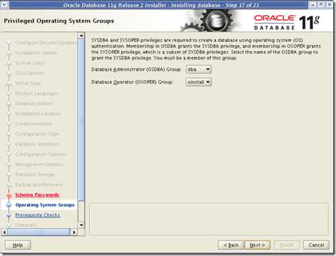
Task: Select Operating System Groups in the step list
Action: click(45, 205)
